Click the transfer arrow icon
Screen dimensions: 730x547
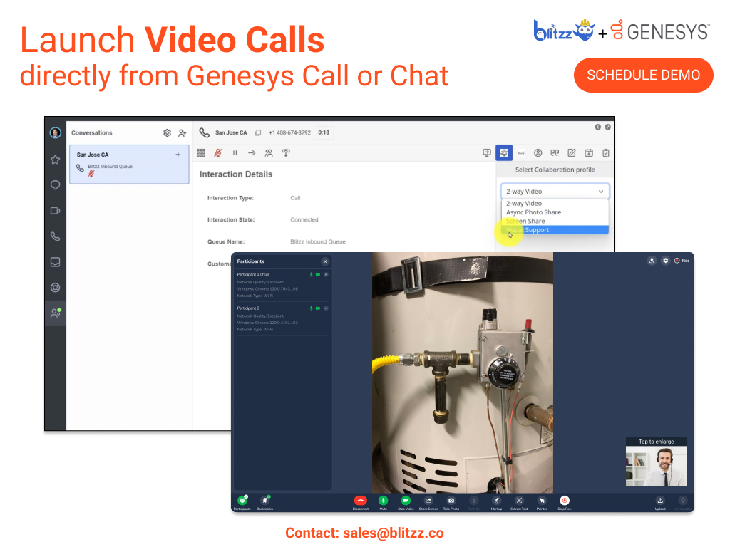click(x=252, y=153)
